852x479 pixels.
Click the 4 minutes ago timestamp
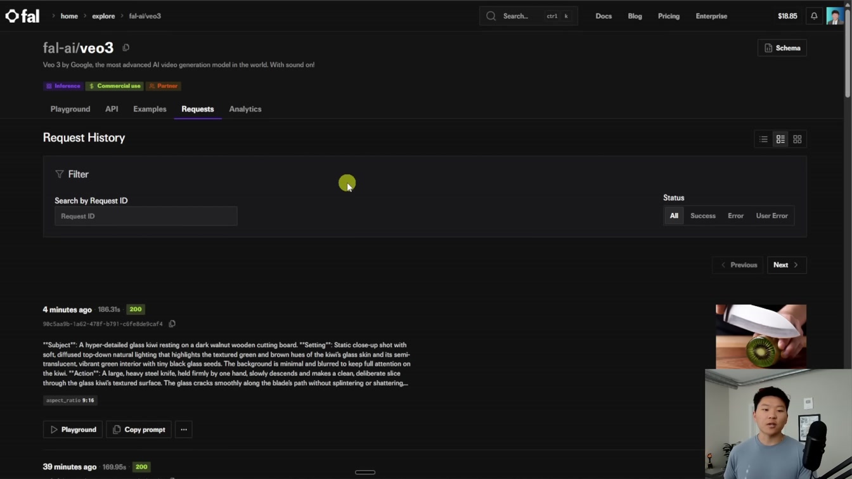[x=67, y=310]
